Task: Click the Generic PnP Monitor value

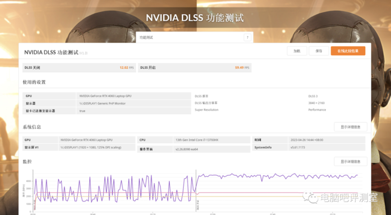Action: 103,103
